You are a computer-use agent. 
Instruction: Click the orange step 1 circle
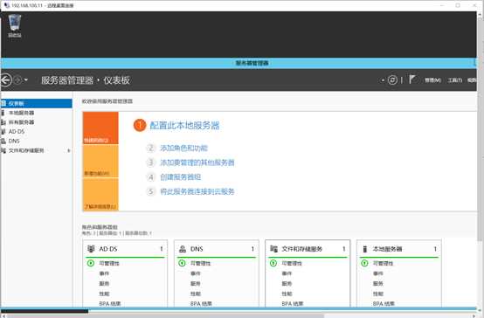click(140, 125)
